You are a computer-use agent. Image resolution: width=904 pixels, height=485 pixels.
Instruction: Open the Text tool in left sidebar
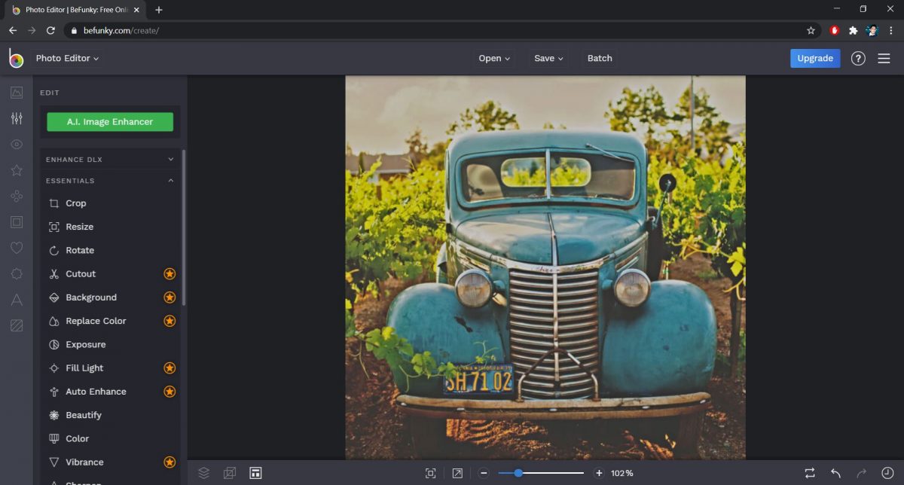tap(17, 299)
